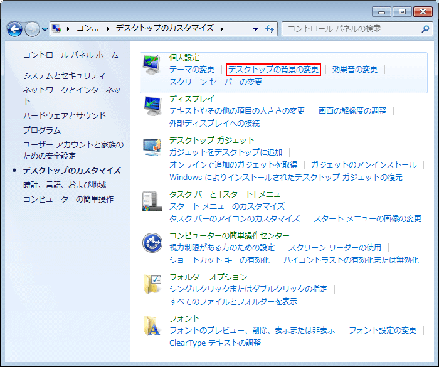Open the recent pages dropdown arrow

[45, 29]
